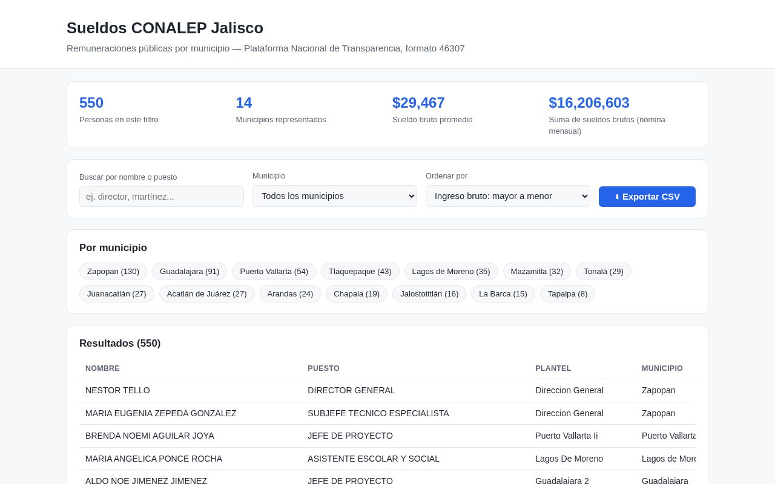Filter by Arandas (24) chip
The height and width of the screenshot is (484, 775).
(290, 293)
